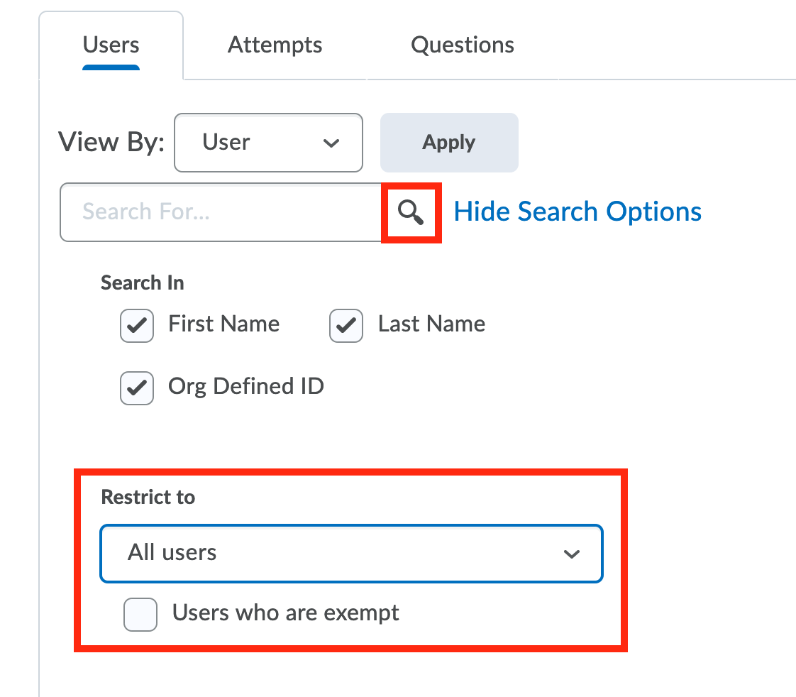The width and height of the screenshot is (796, 697).
Task: Open the View By dropdown
Action: pos(268,143)
